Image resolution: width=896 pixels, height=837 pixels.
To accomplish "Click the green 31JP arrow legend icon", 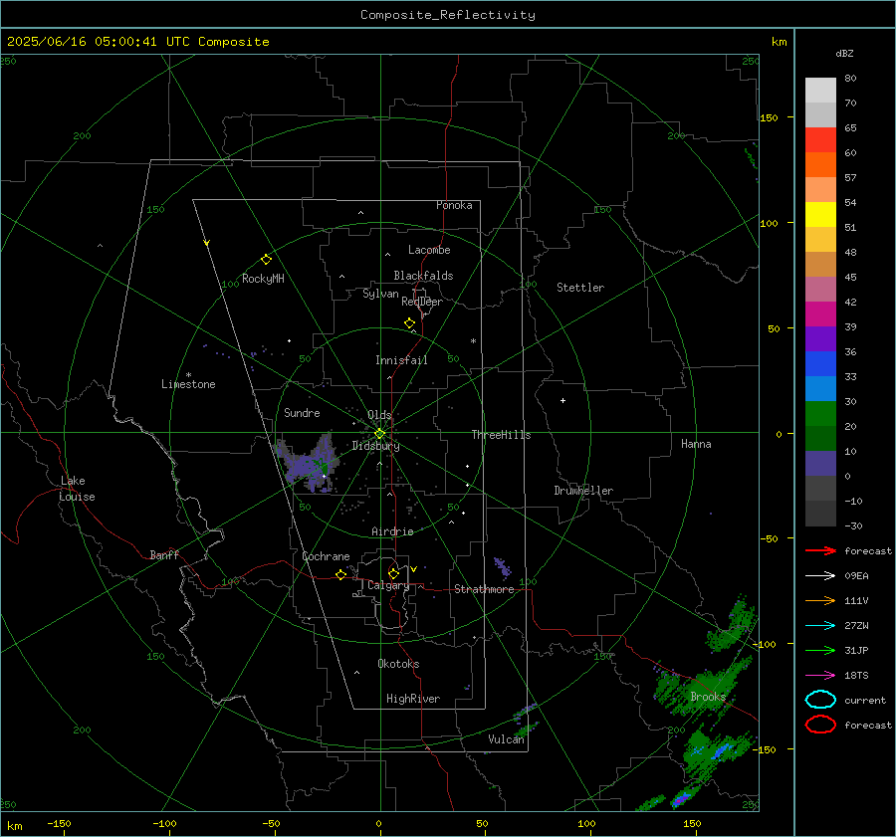I will tap(820, 650).
